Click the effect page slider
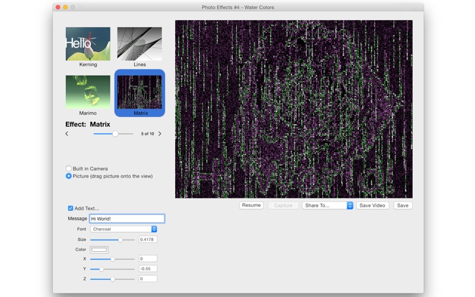This screenshot has width=475, height=297. coord(115,134)
